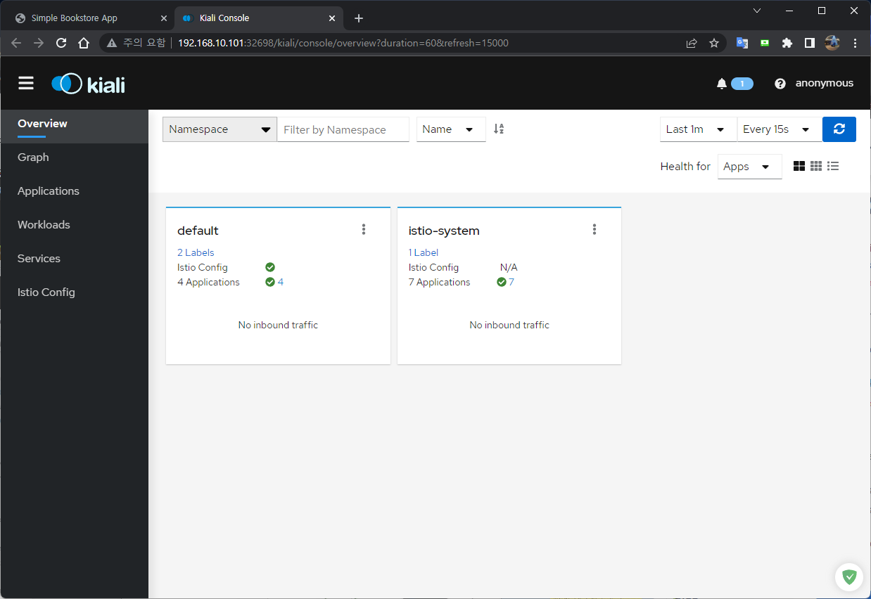Open the extensions puzzle menu
The height and width of the screenshot is (599, 871).
pos(787,43)
